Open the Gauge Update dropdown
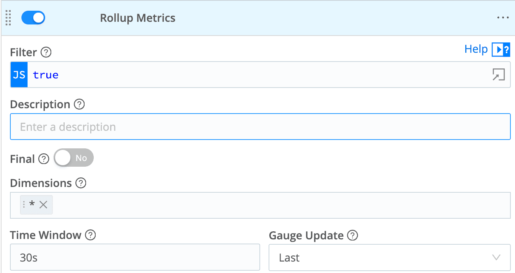This screenshot has width=515, height=273. pyautogui.click(x=390, y=258)
